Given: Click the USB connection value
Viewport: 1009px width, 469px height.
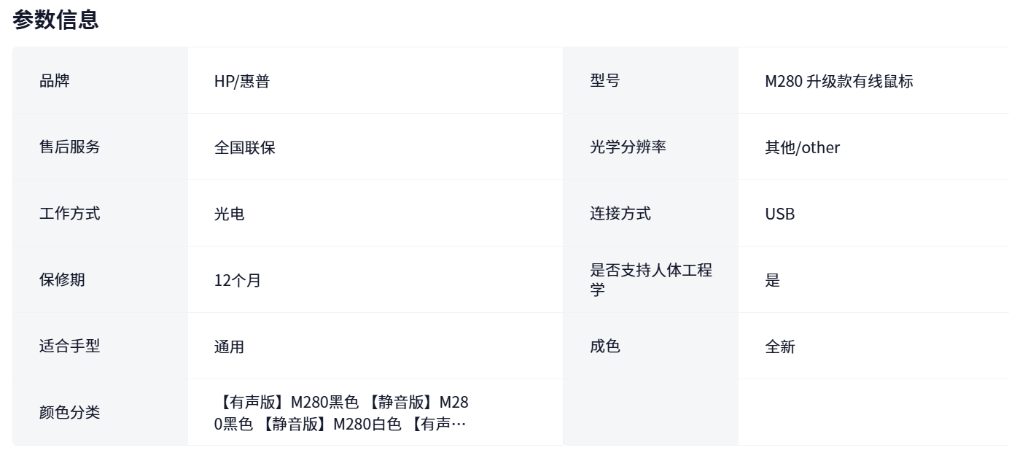Looking at the screenshot, I should 779,214.
